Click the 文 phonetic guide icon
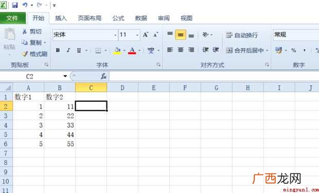319x193 pixels. point(151,50)
